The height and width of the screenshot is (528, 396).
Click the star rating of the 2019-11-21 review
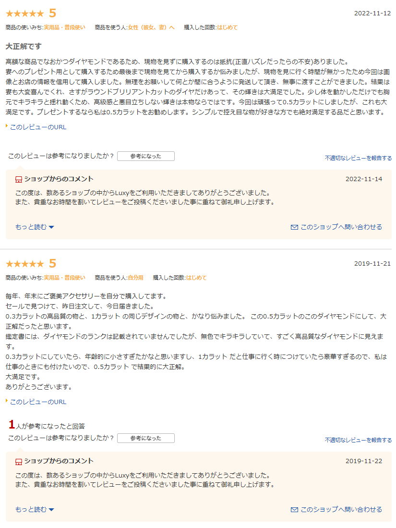point(25,264)
